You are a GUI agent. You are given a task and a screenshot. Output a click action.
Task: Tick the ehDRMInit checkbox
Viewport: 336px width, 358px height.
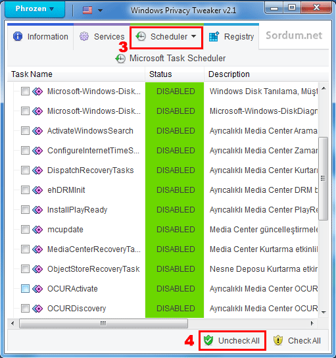pyautogui.click(x=25, y=190)
